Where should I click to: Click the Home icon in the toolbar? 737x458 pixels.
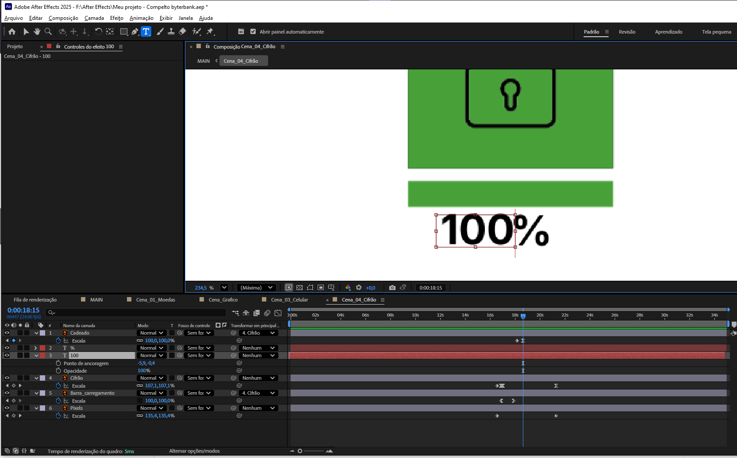(12, 31)
